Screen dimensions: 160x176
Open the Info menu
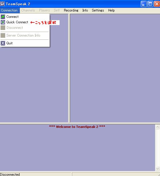click(85, 10)
